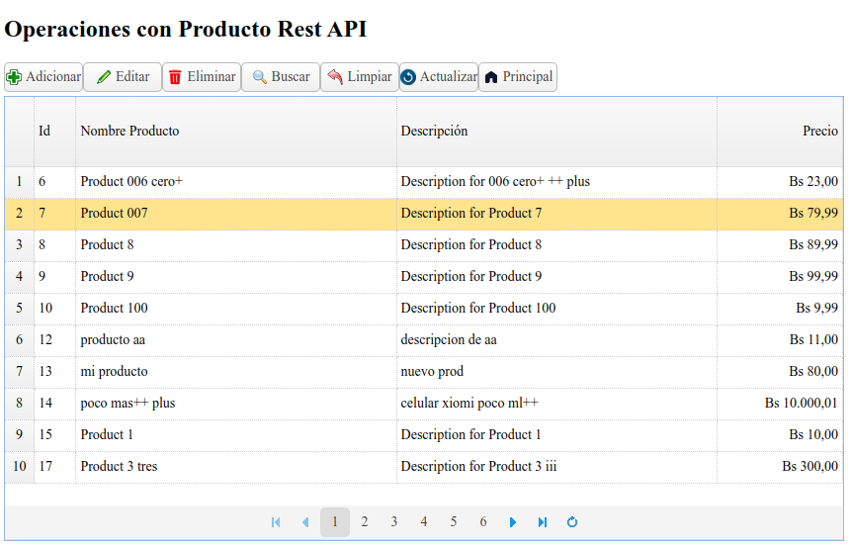Select the producto aa row

click(x=424, y=340)
